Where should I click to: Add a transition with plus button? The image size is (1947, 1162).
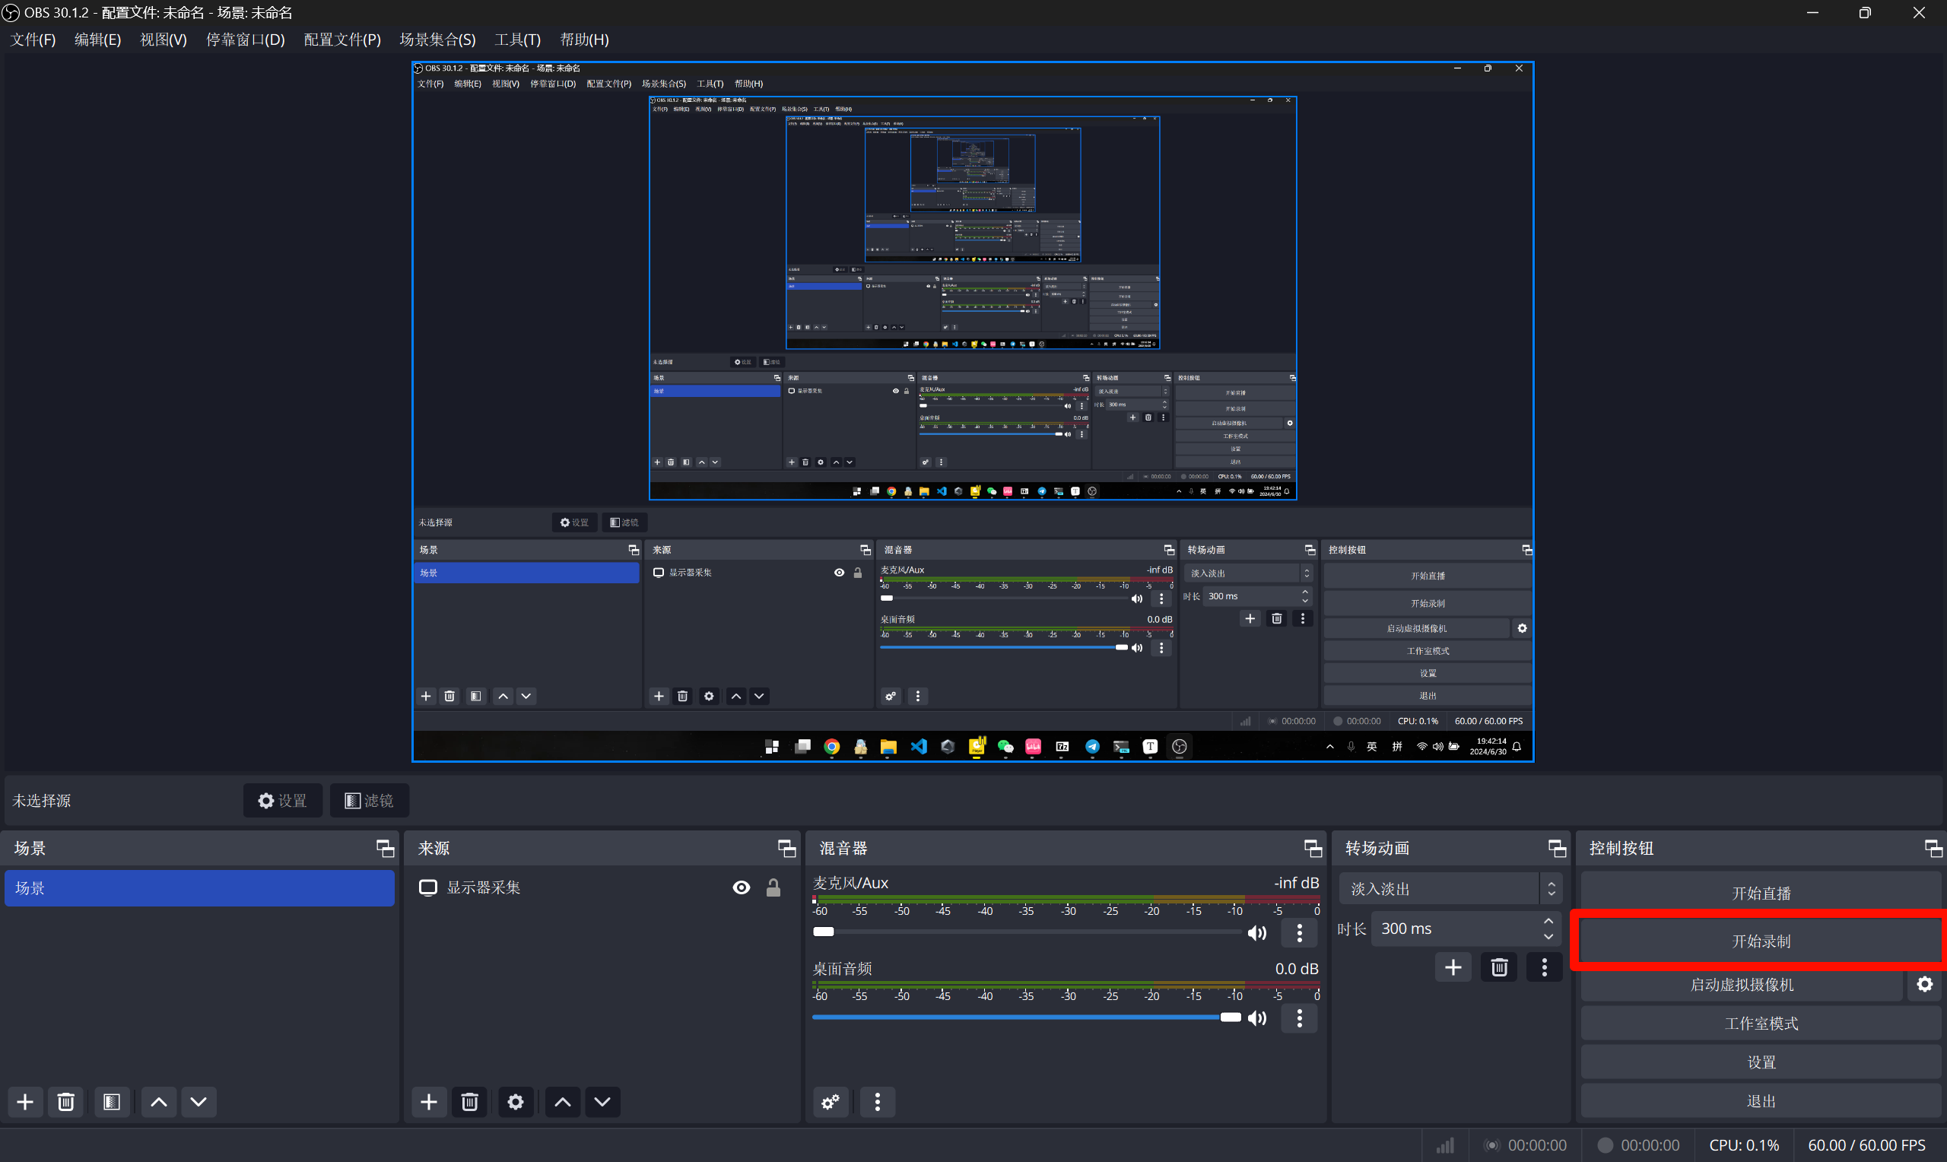pos(1453,967)
